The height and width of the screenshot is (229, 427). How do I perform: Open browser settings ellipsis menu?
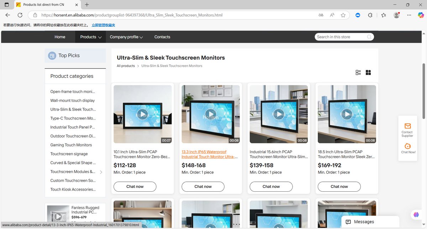tap(410, 15)
